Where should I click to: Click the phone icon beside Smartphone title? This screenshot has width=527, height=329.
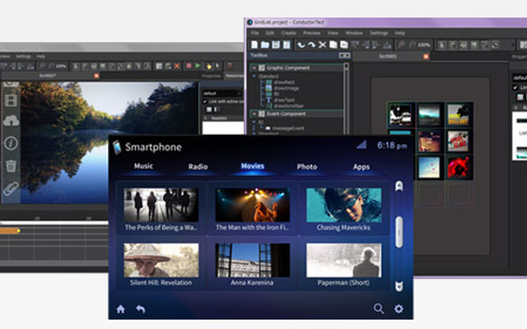coord(117,147)
